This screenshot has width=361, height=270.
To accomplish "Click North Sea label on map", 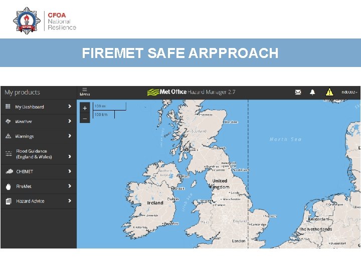I will click(x=285, y=139).
